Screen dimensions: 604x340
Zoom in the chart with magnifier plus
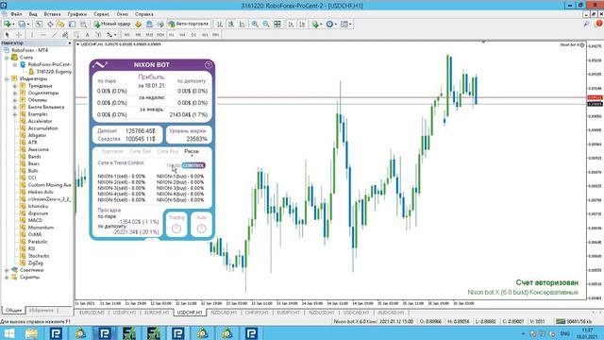pyautogui.click(x=255, y=24)
